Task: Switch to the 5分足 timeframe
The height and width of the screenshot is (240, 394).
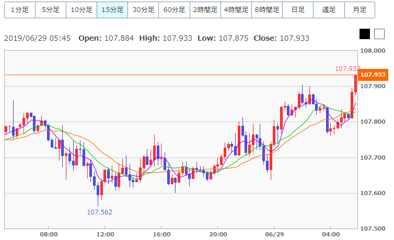Action: tap(51, 10)
